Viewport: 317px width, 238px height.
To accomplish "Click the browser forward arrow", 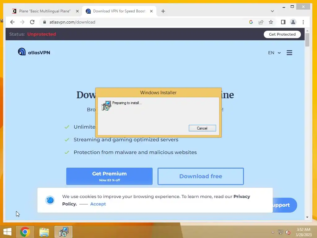I will (x=22, y=22).
